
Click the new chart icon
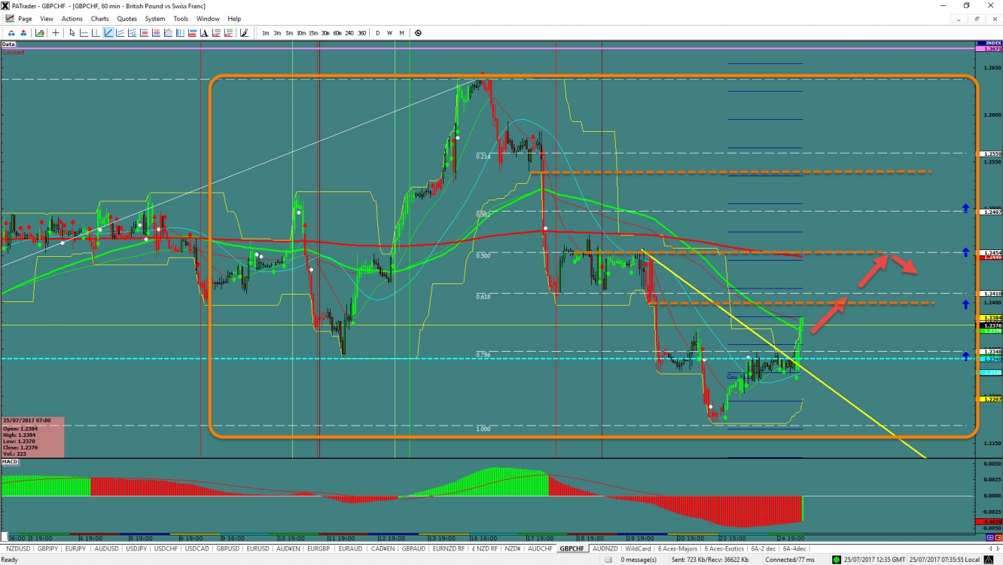point(39,32)
